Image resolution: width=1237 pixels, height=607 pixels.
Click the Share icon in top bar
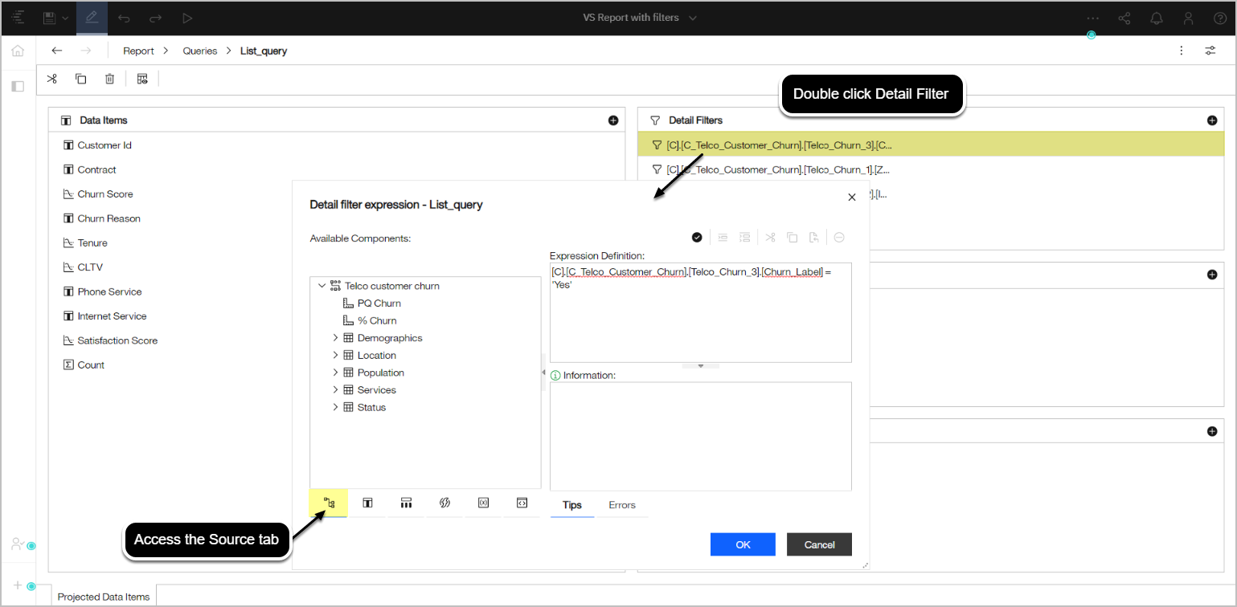(1124, 18)
